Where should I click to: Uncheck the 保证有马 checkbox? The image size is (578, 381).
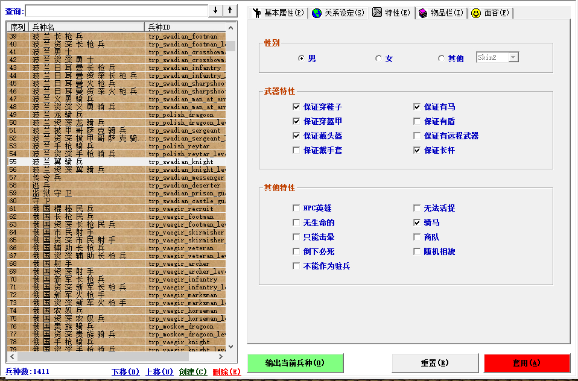[x=417, y=107]
